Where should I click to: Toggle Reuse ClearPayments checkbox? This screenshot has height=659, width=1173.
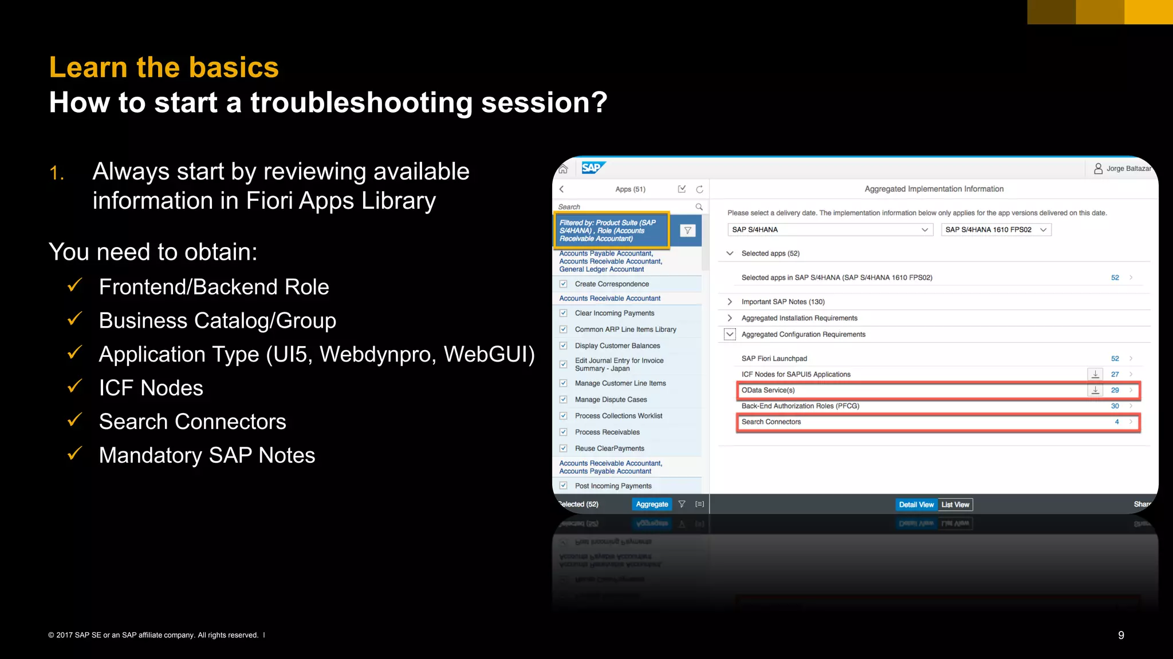(564, 448)
